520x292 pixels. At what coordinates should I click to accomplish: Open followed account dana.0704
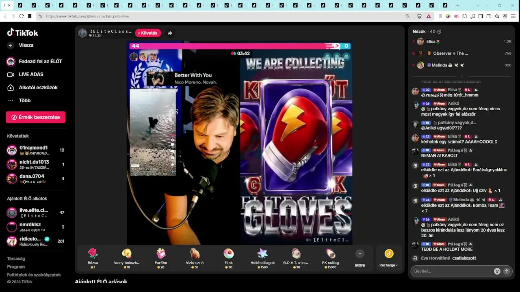click(x=36, y=178)
